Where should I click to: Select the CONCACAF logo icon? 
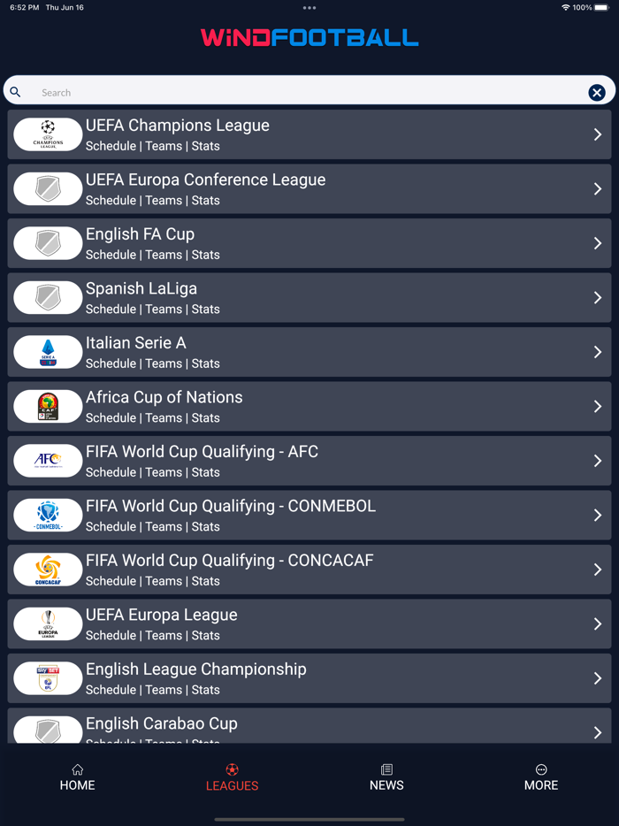[x=48, y=570]
